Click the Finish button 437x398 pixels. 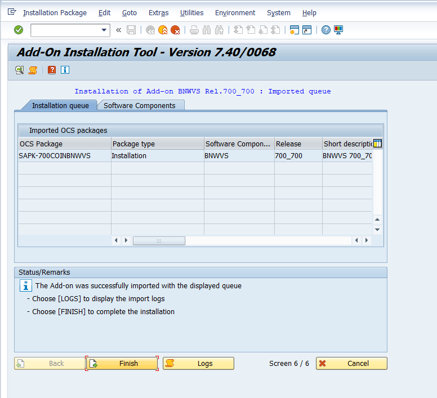click(122, 364)
